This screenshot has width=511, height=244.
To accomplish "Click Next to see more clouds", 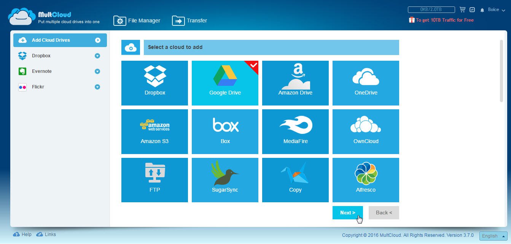I will click(x=347, y=213).
